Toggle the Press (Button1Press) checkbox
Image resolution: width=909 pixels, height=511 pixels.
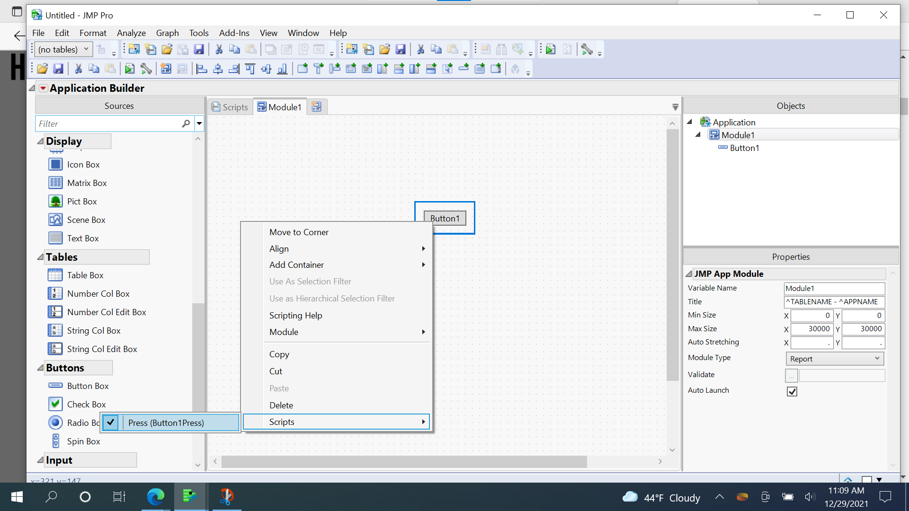coord(111,423)
